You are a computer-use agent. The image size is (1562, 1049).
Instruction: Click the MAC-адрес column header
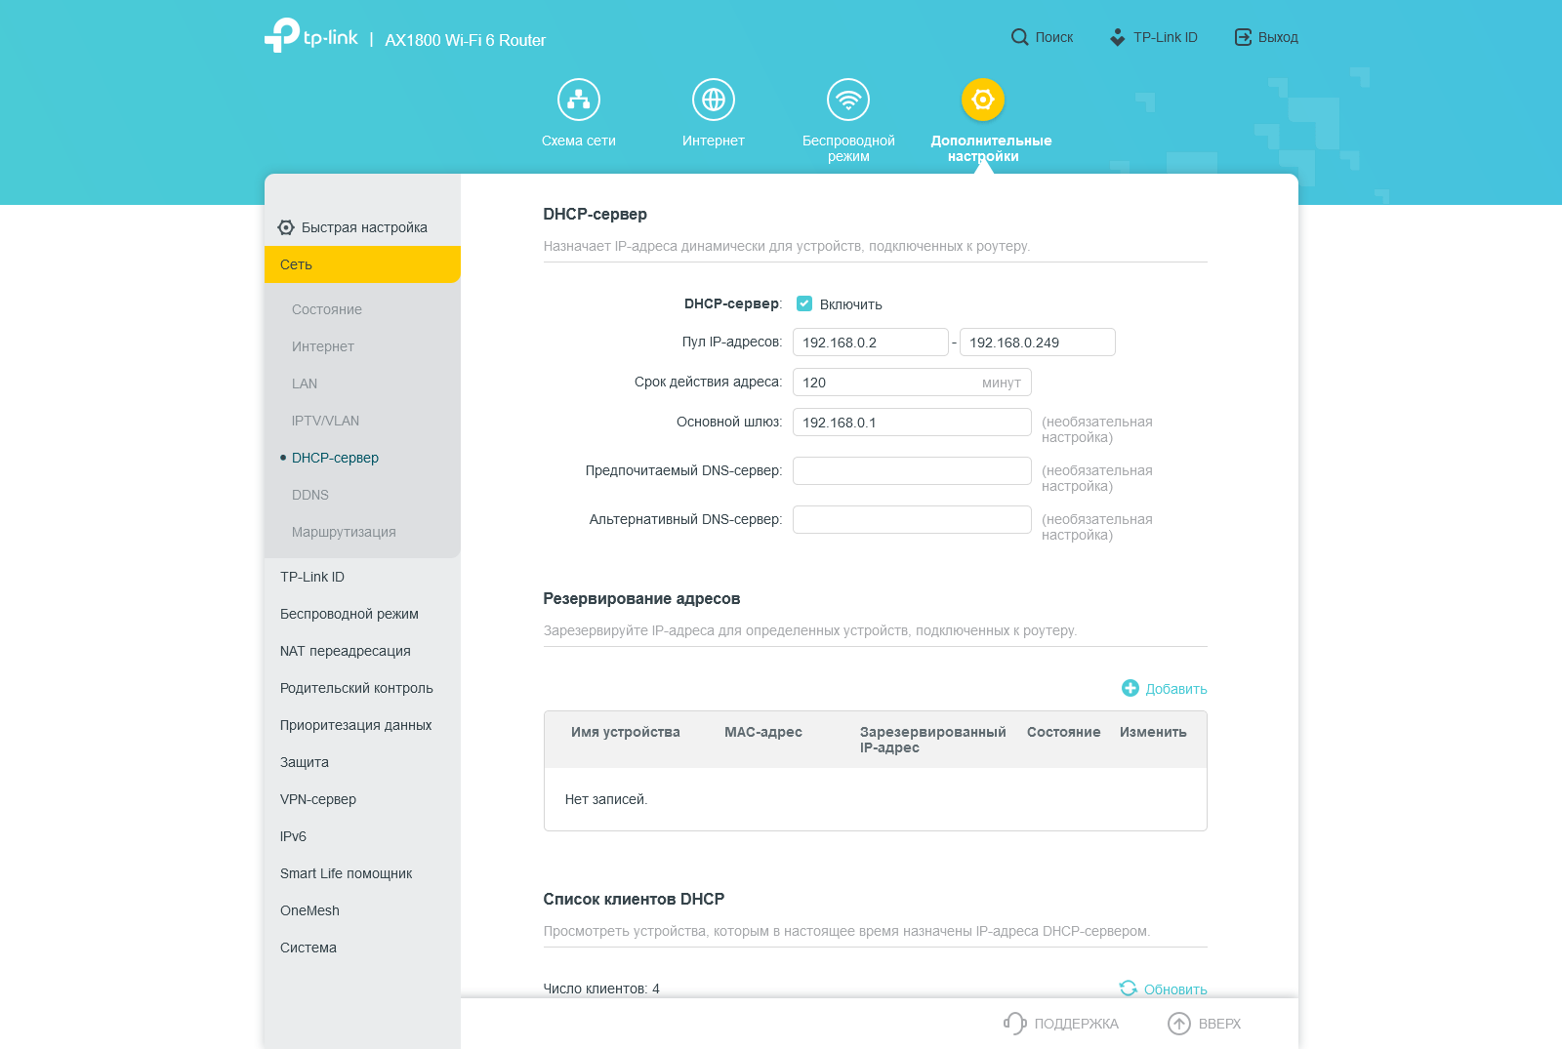(x=763, y=732)
